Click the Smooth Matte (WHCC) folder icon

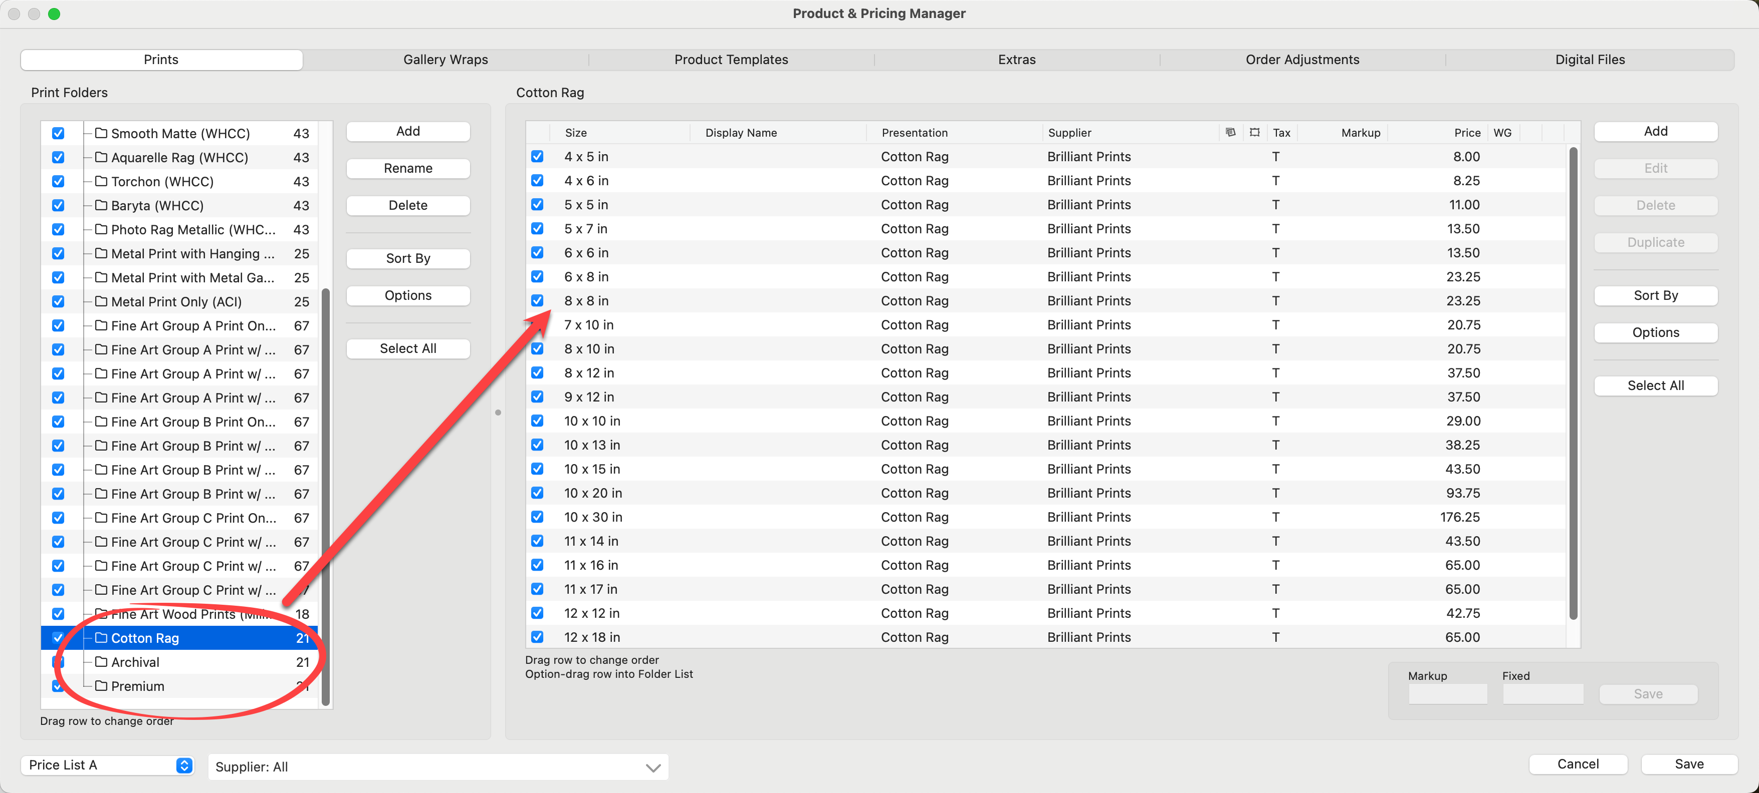coord(101,133)
